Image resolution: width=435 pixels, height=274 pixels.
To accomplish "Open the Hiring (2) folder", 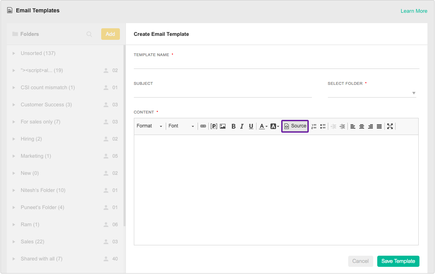I will 31,139.
